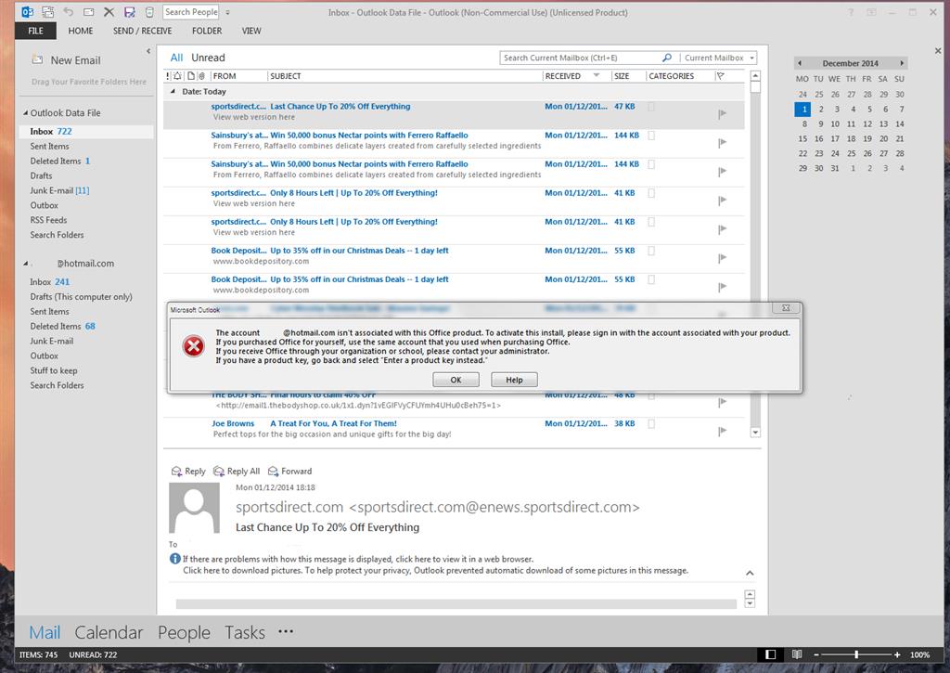The image size is (950, 673).
Task: Sort by Reminder bell column header
Action: point(177,76)
